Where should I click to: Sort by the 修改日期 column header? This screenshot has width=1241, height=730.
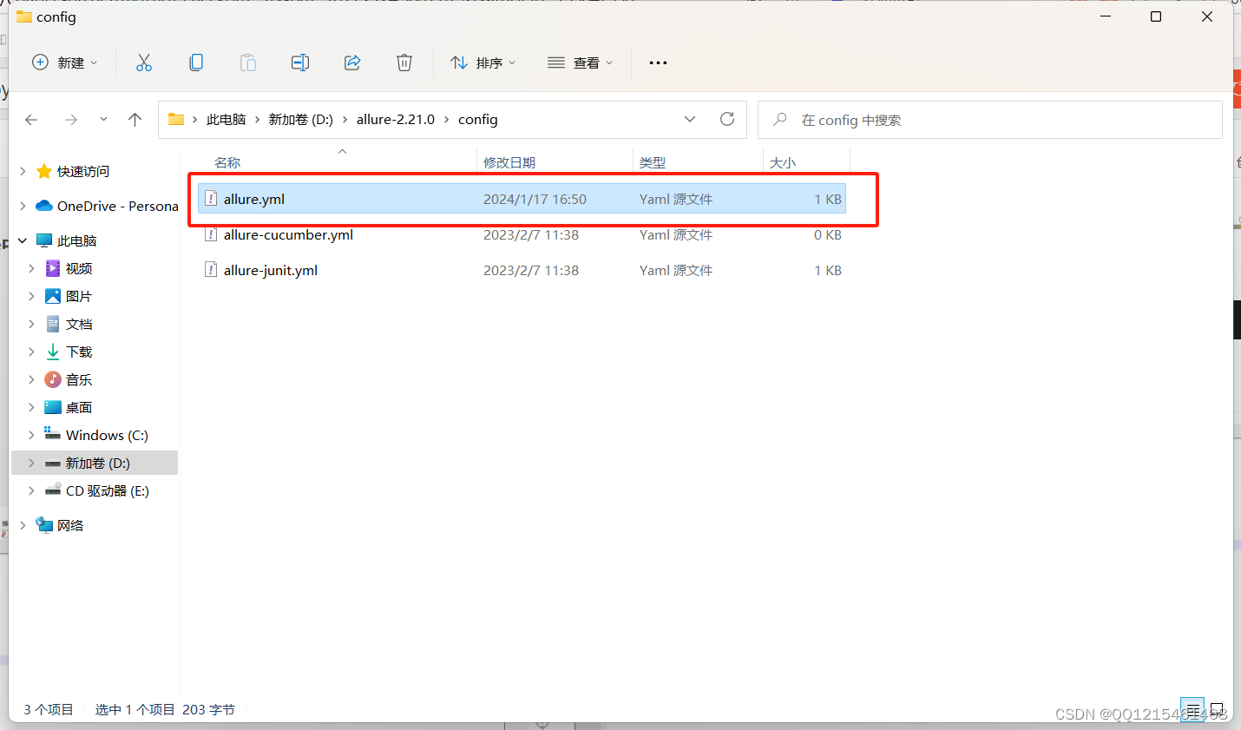click(509, 162)
